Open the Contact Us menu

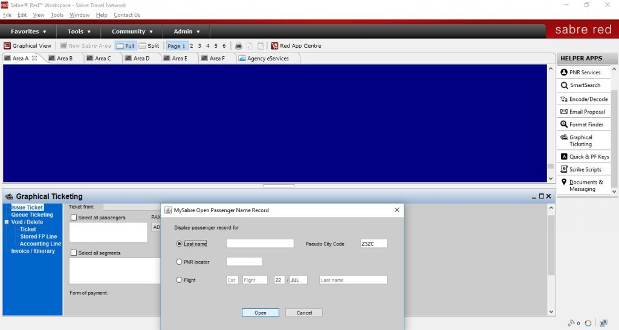127,15
